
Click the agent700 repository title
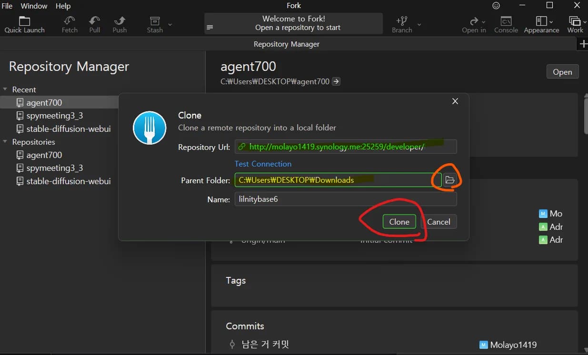point(248,67)
